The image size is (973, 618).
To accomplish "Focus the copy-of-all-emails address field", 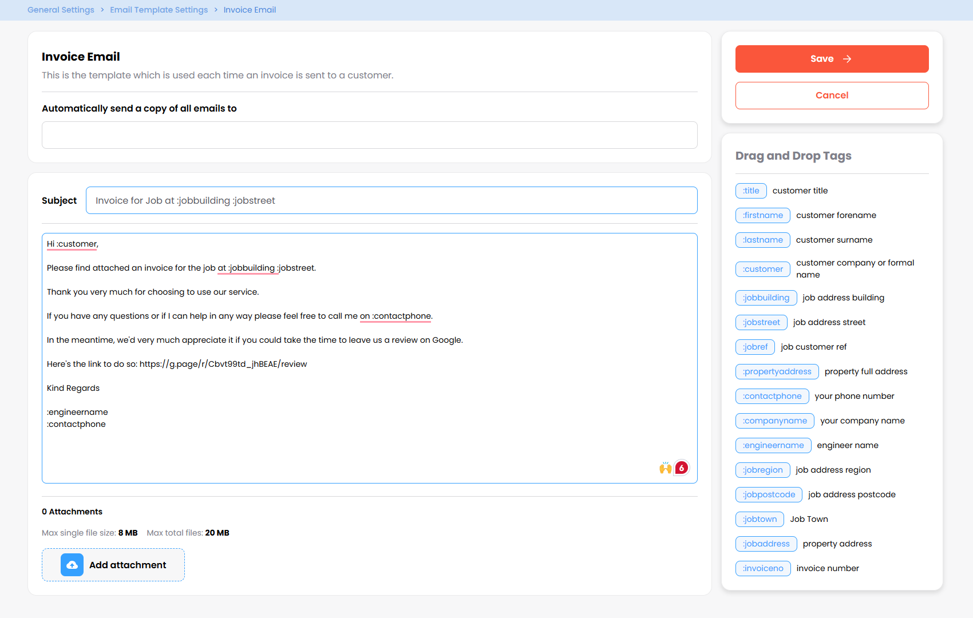I will (369, 135).
